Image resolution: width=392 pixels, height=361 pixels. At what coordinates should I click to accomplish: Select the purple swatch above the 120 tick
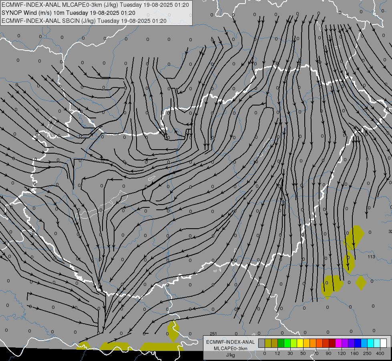(x=345, y=343)
